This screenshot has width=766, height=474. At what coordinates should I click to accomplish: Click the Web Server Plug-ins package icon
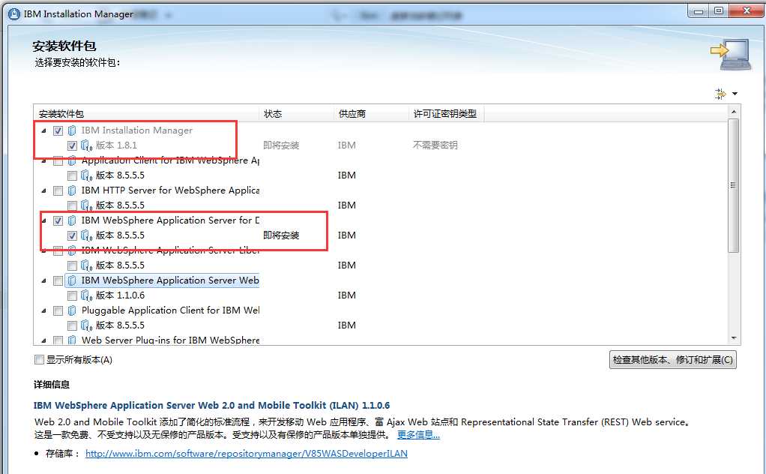pyautogui.click(x=72, y=340)
